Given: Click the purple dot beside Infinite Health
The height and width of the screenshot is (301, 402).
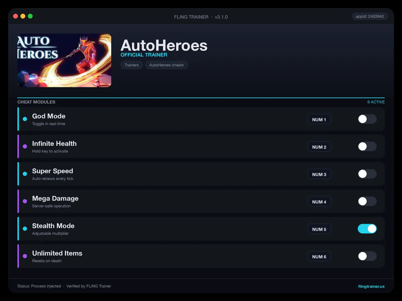Looking at the screenshot, I should coord(25,146).
